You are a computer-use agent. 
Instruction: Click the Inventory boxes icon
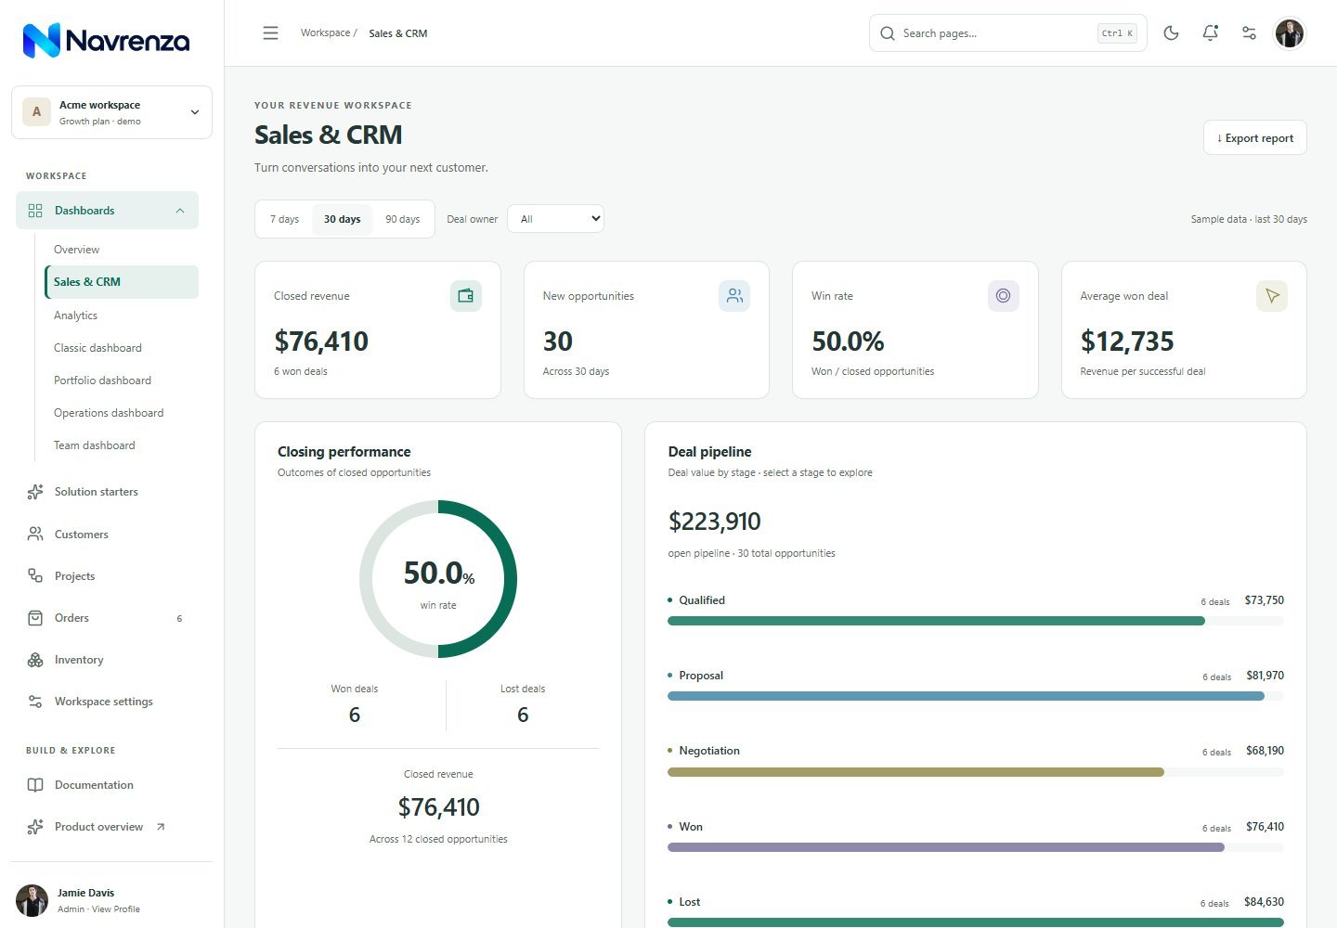point(35,660)
